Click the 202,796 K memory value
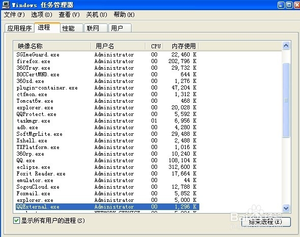This screenshot has height=237, width=300. (x=183, y=61)
